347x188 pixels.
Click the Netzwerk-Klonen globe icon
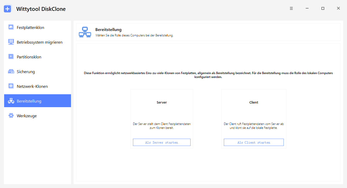pyautogui.click(x=11, y=86)
